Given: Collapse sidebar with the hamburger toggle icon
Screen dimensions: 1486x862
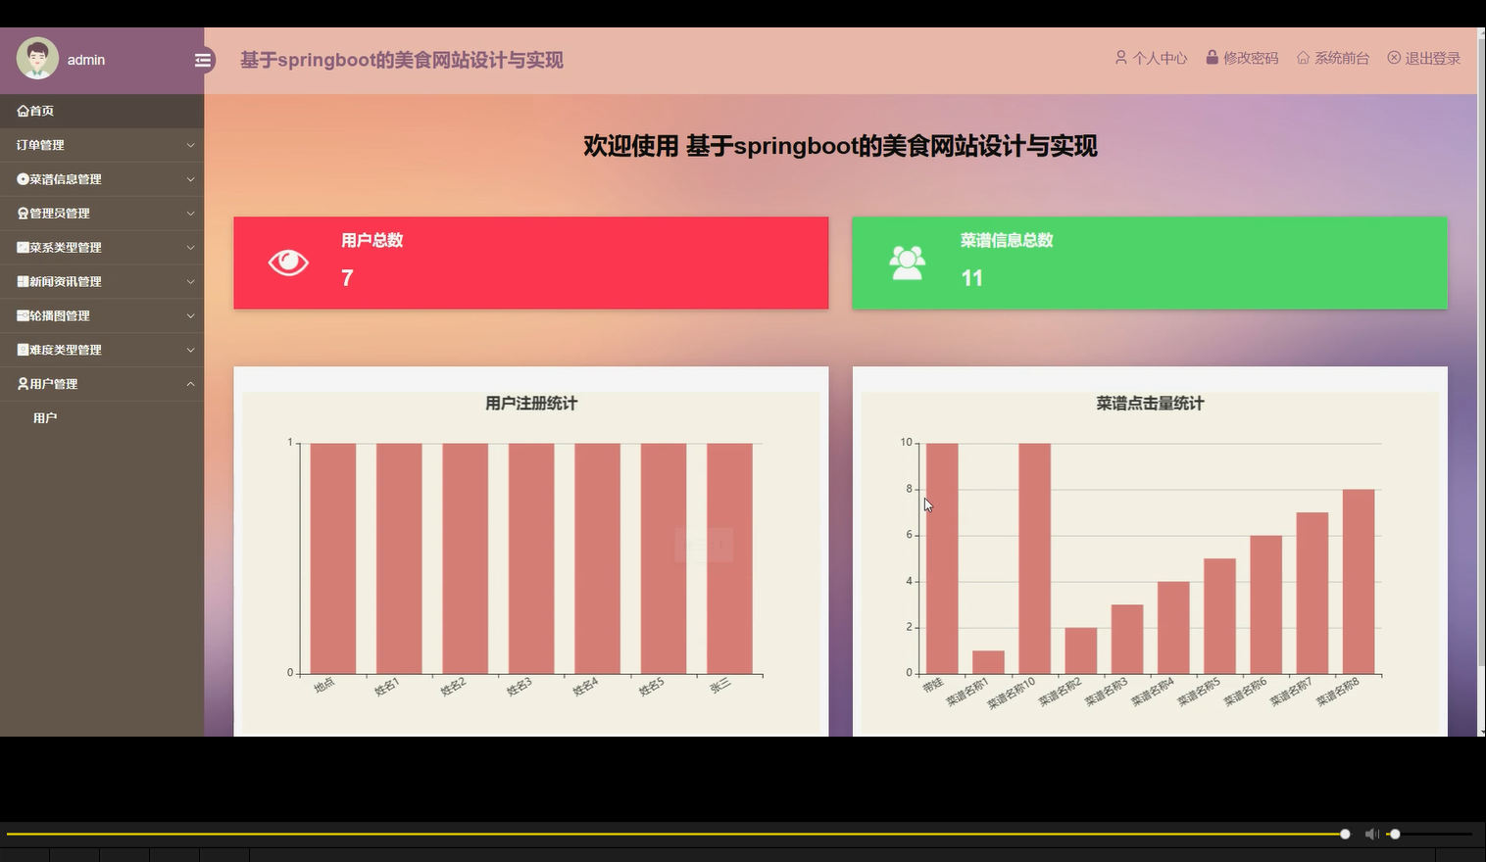Looking at the screenshot, I should [203, 60].
